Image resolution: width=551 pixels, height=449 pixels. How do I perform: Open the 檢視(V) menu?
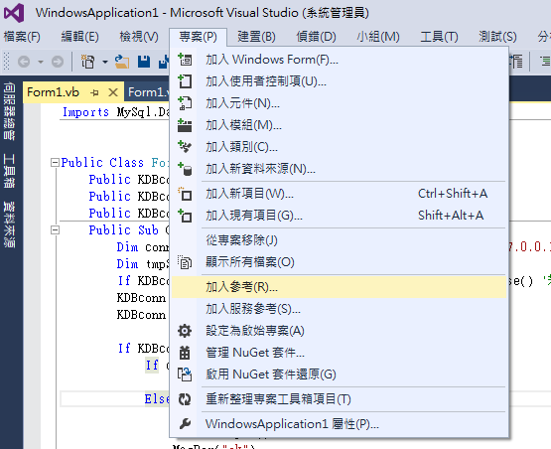(139, 37)
